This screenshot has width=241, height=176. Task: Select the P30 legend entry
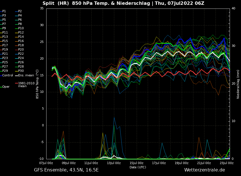(x=21, y=71)
